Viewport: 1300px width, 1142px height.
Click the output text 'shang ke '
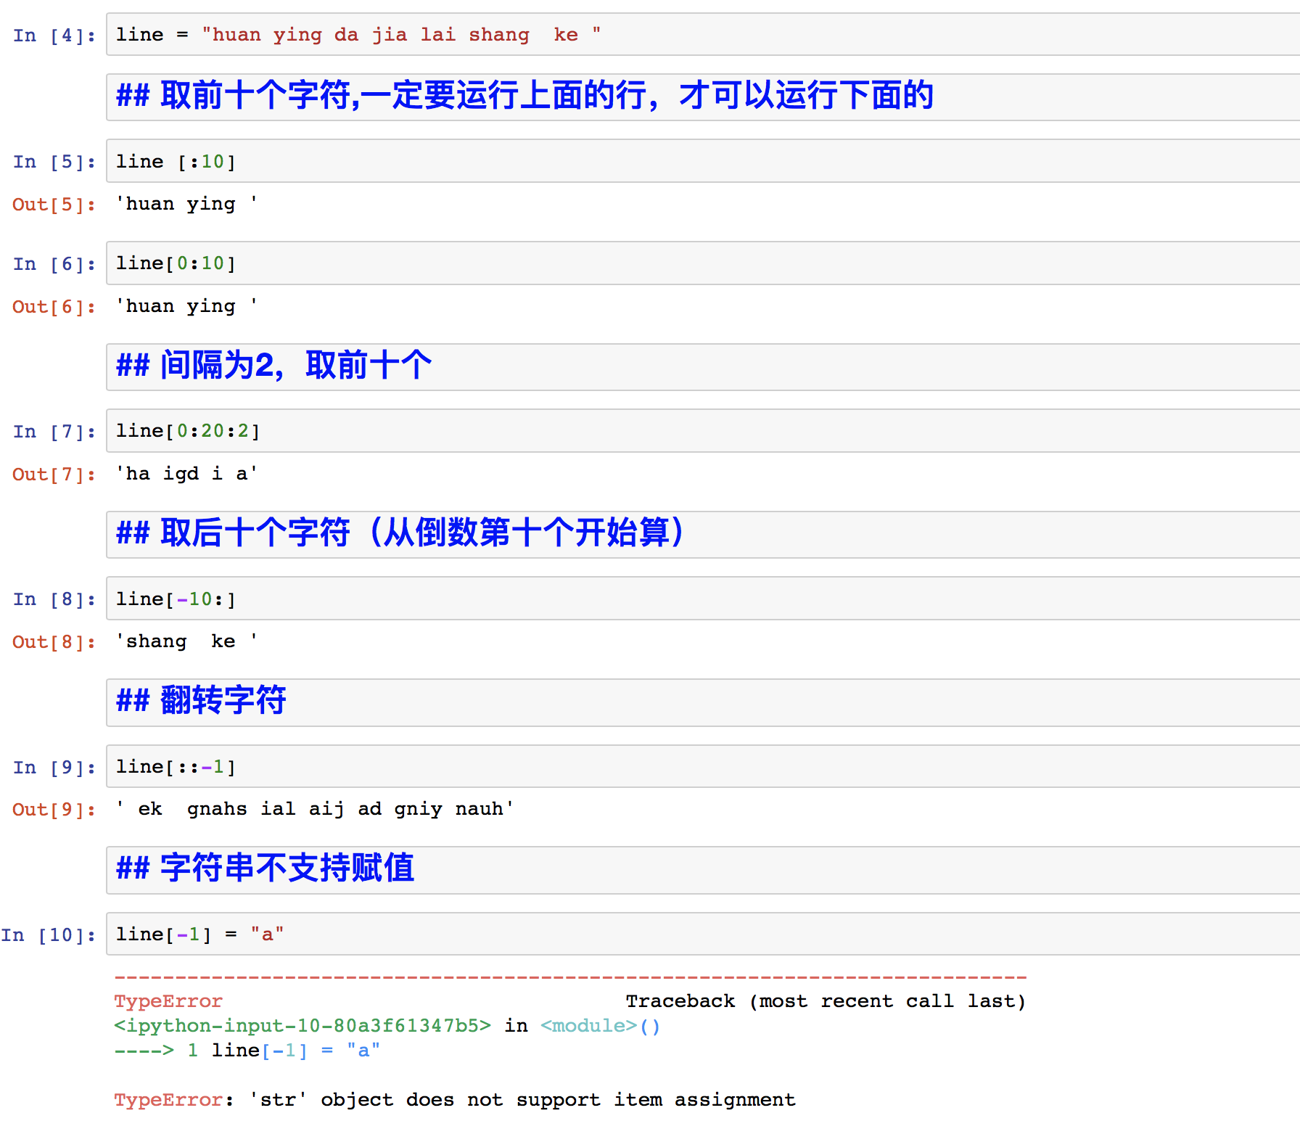186,641
